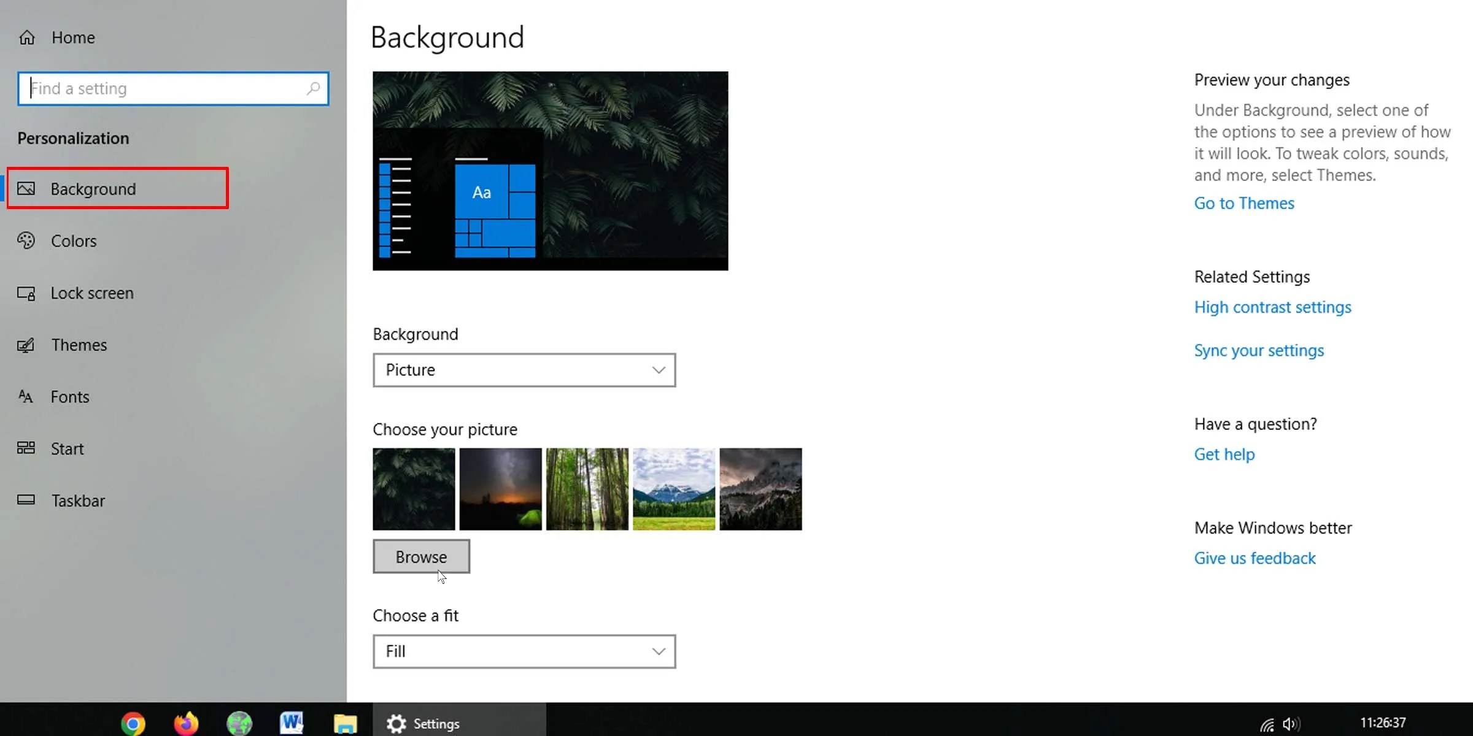The width and height of the screenshot is (1473, 736).
Task: Click the Lock screen sidebar icon
Action: tap(26, 293)
